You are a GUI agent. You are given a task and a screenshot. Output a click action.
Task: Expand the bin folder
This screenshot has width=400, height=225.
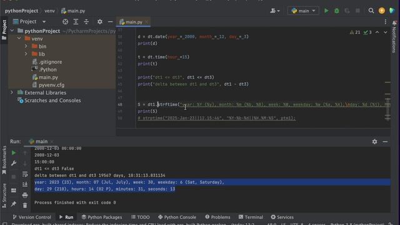click(x=26, y=46)
